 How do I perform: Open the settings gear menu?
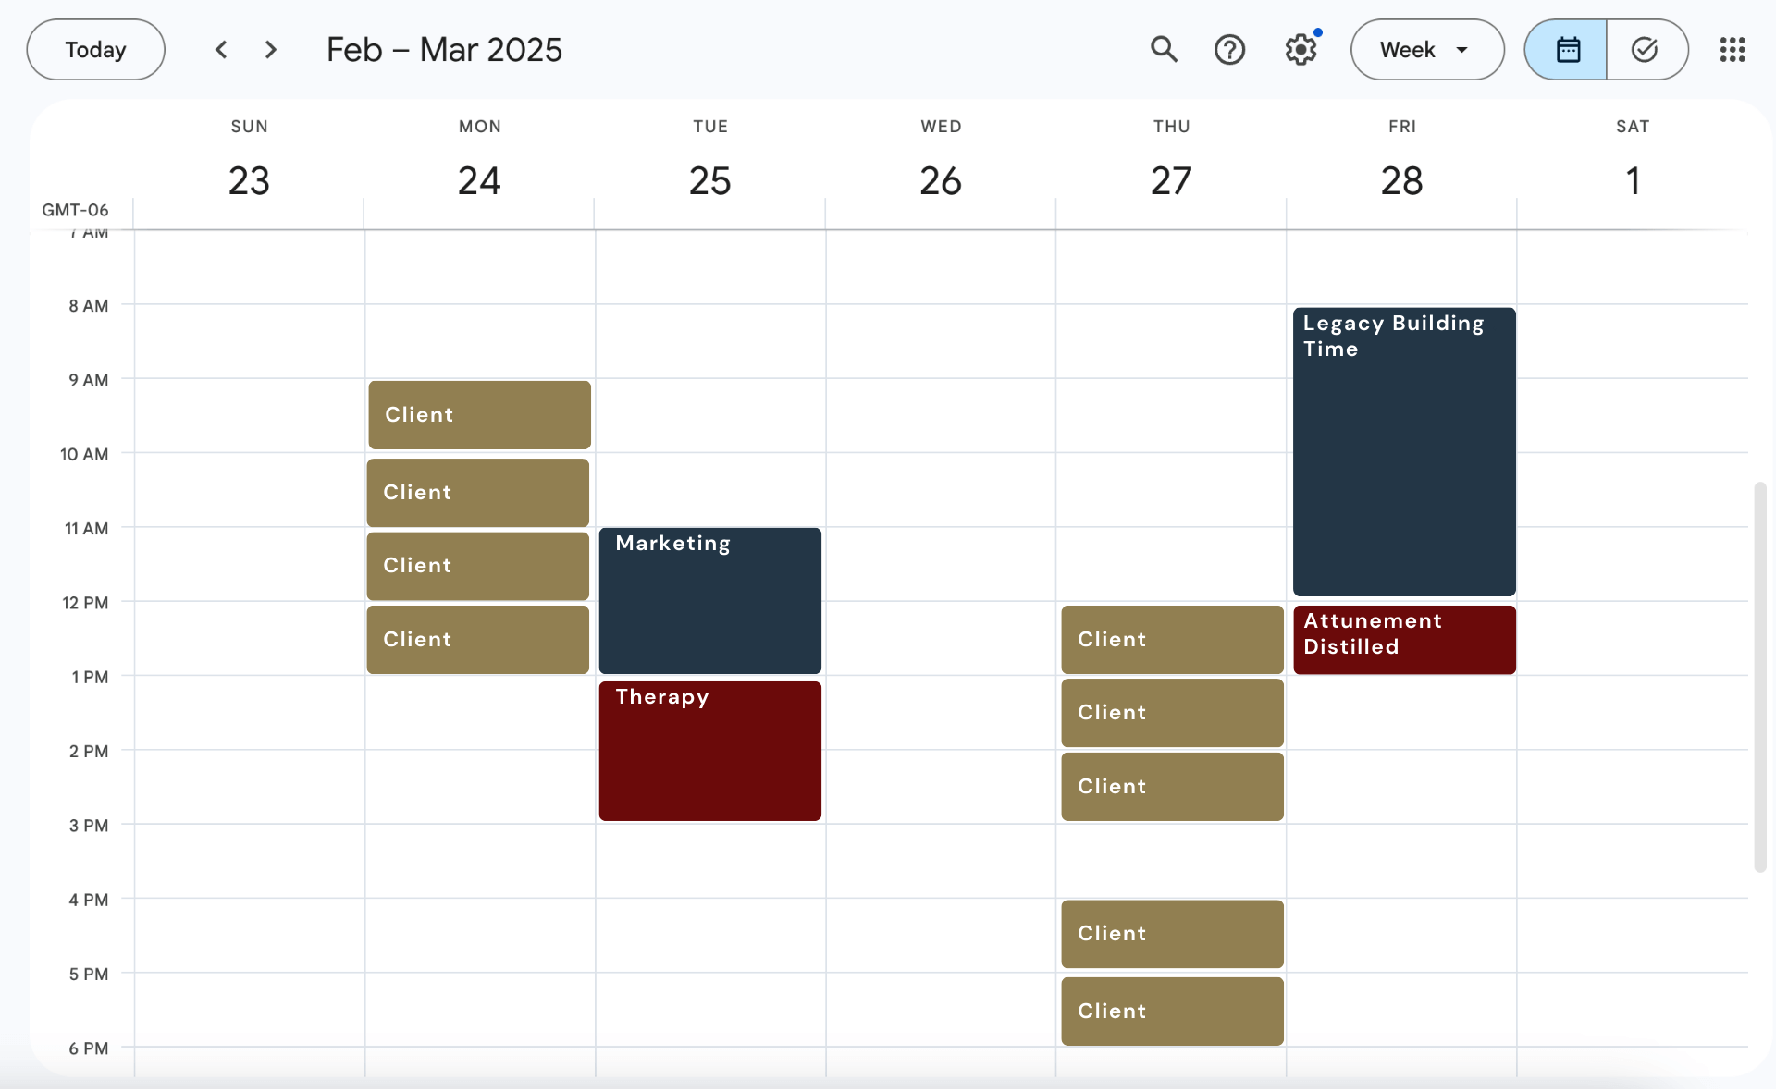click(1301, 49)
